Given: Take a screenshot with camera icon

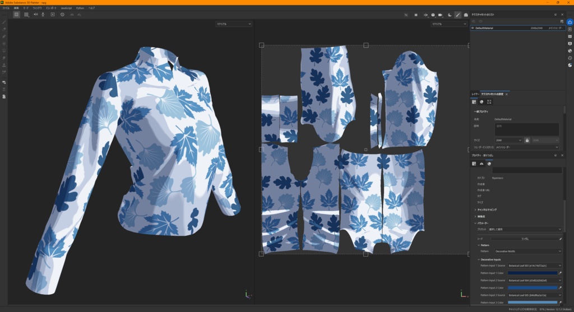Looking at the screenshot, I should pyautogui.click(x=466, y=15).
